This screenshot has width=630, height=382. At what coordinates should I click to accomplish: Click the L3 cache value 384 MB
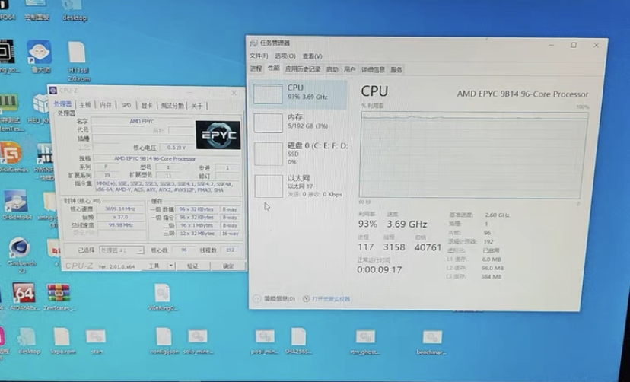point(491,277)
